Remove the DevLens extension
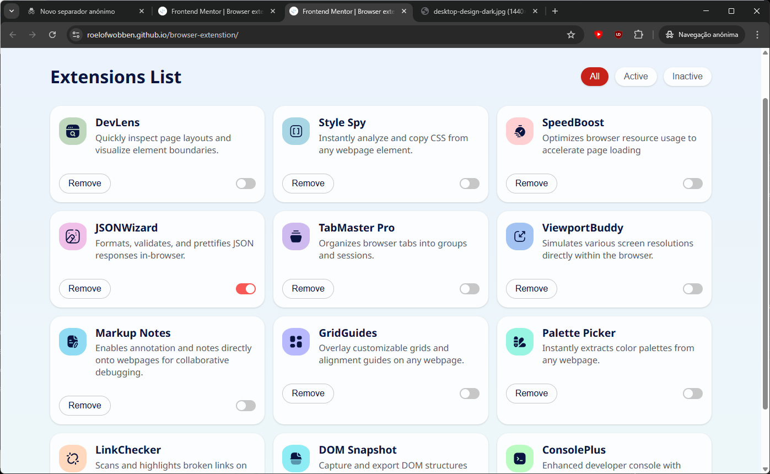The height and width of the screenshot is (474, 770). pos(85,184)
